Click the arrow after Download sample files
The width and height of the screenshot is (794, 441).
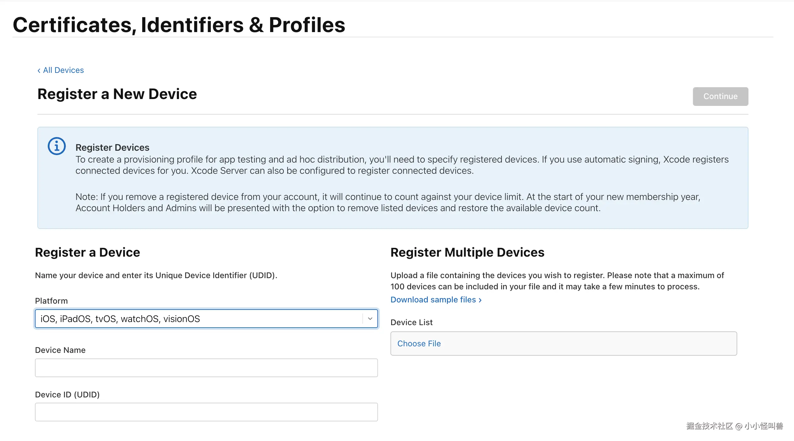click(x=480, y=300)
